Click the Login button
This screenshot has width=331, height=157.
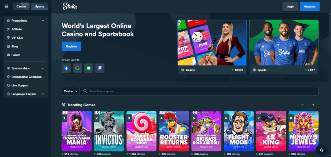click(x=290, y=6)
